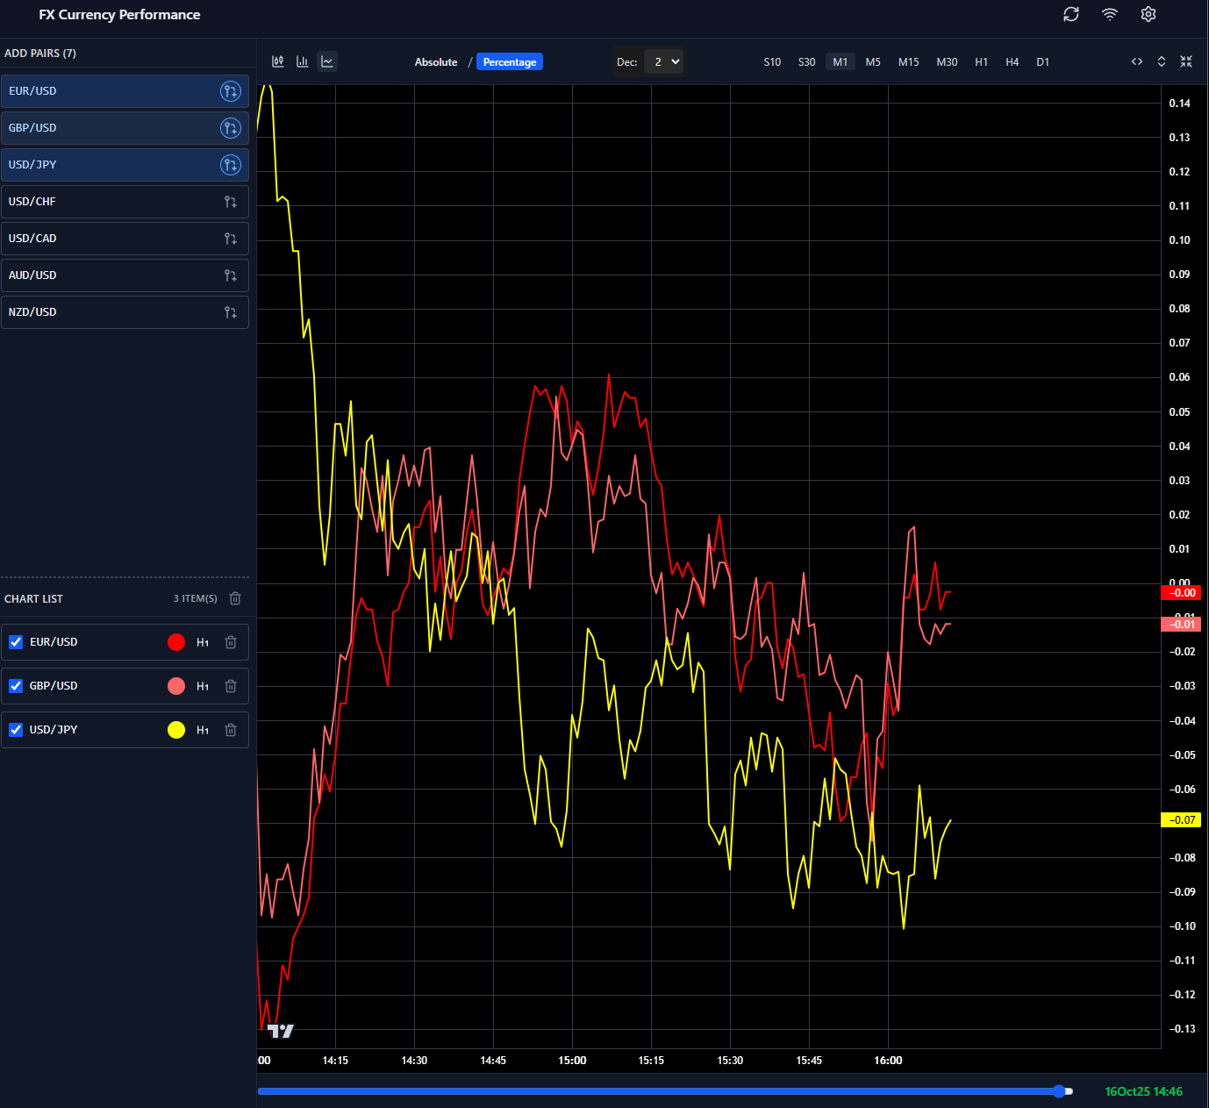Viewport: 1209px width, 1108px height.
Task: Click the yellow -0.07 price label
Action: 1181,820
